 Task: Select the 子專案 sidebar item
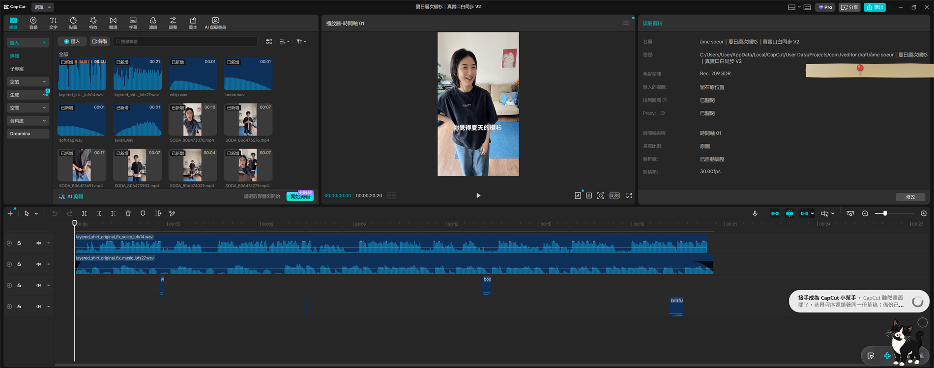(17, 69)
